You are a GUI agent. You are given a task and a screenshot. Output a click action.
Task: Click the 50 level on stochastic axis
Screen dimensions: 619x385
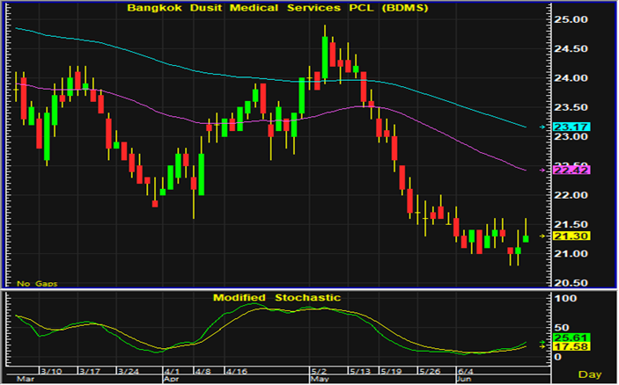click(x=562, y=328)
